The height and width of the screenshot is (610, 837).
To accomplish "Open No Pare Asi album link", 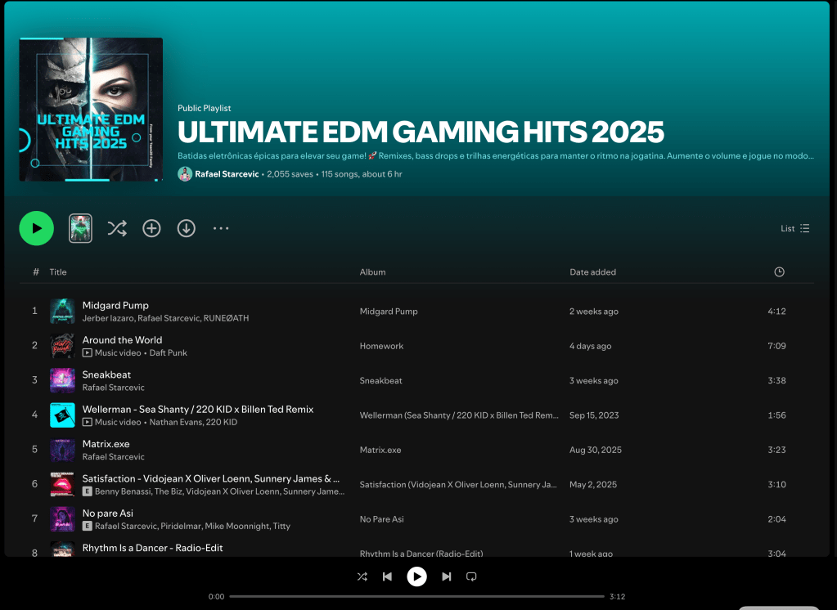I will point(381,519).
